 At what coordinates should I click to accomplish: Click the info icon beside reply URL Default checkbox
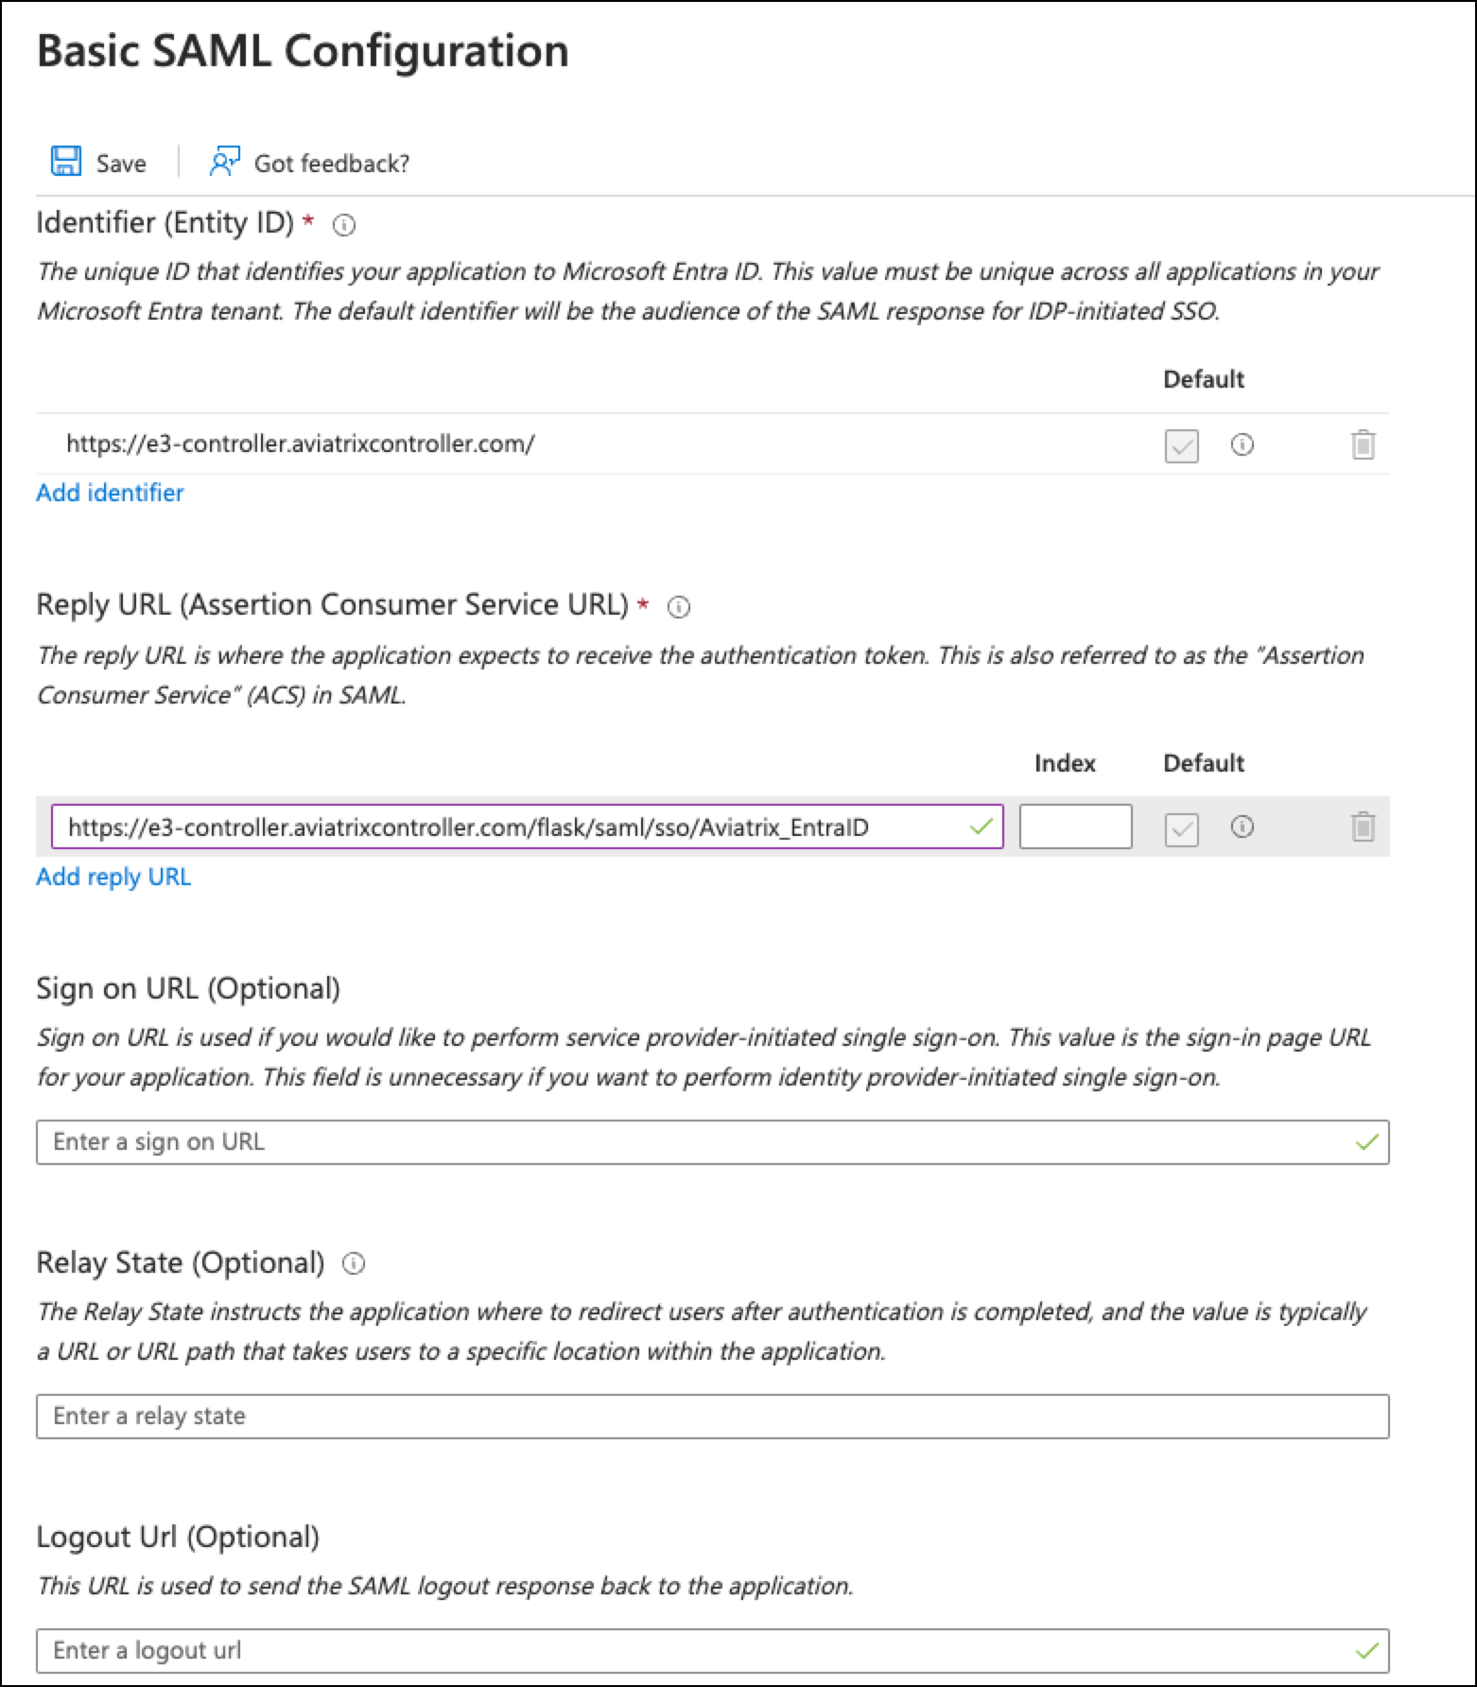click(x=1243, y=827)
